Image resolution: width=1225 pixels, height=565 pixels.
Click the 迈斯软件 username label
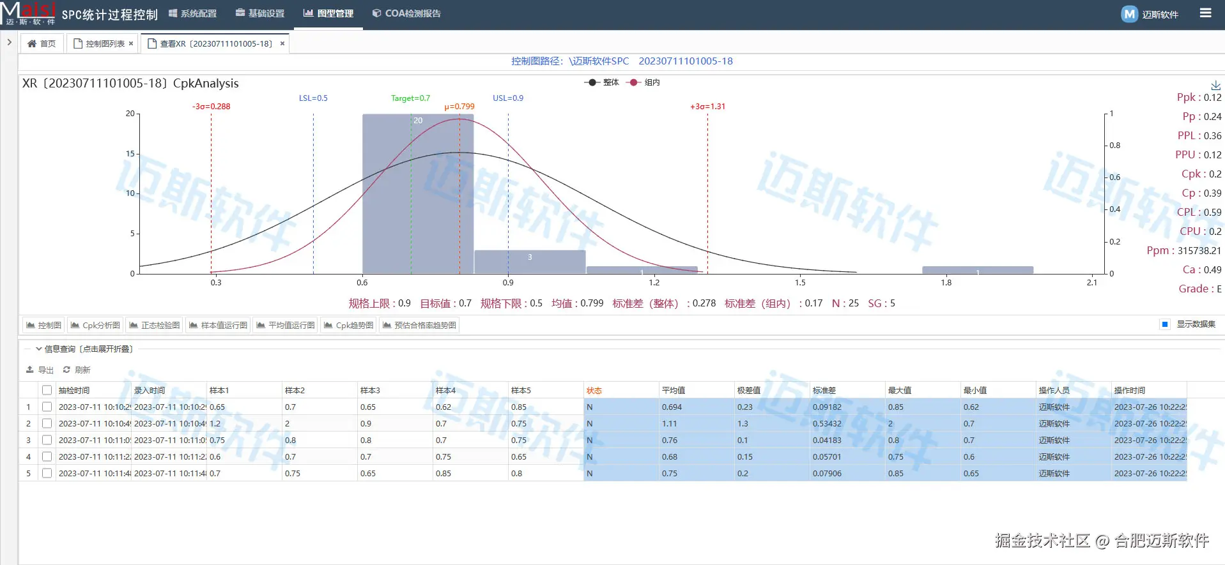pos(1160,14)
